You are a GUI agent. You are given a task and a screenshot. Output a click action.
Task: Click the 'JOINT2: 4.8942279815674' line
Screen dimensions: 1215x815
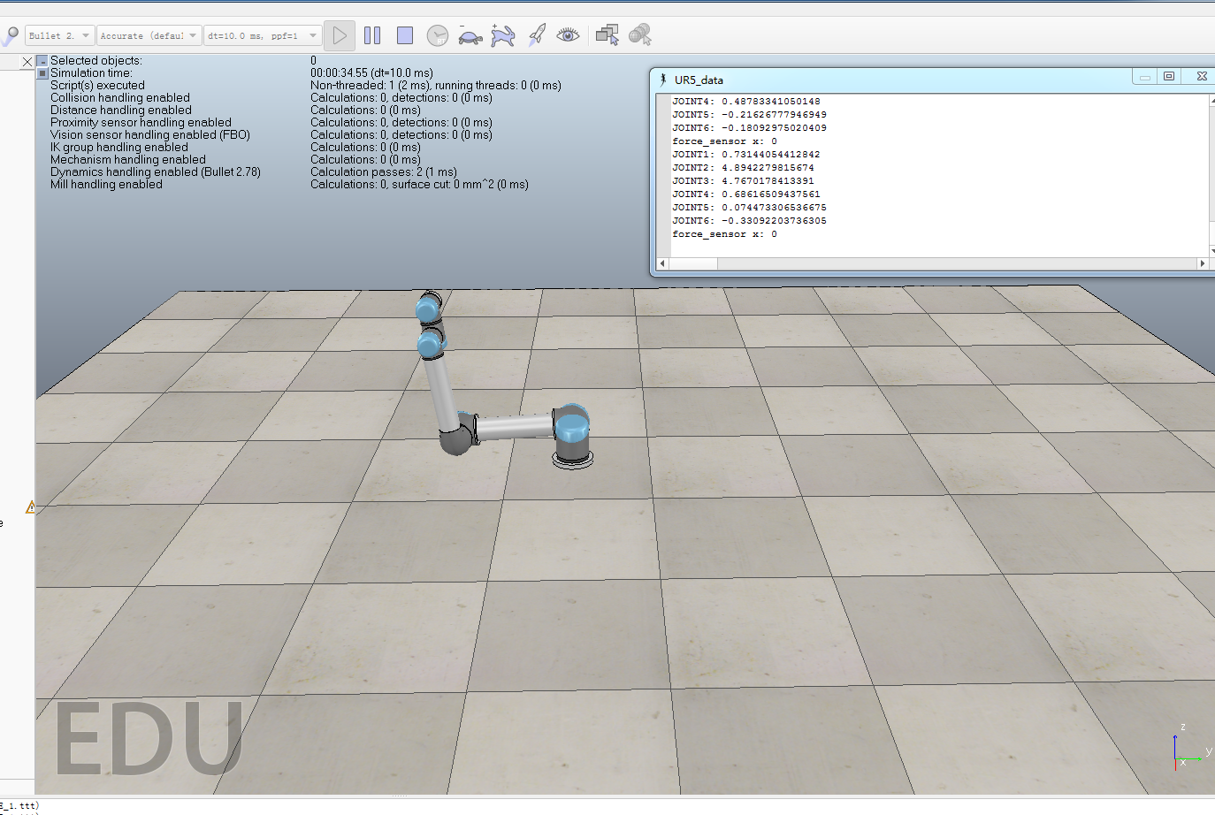(x=743, y=168)
